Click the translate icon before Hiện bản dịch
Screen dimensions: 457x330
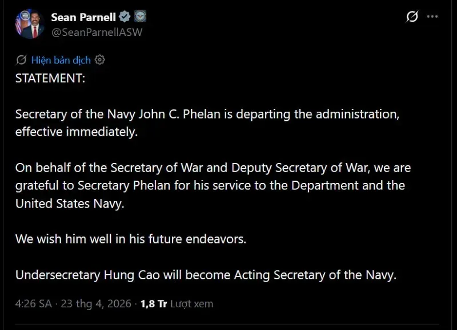tap(21, 60)
